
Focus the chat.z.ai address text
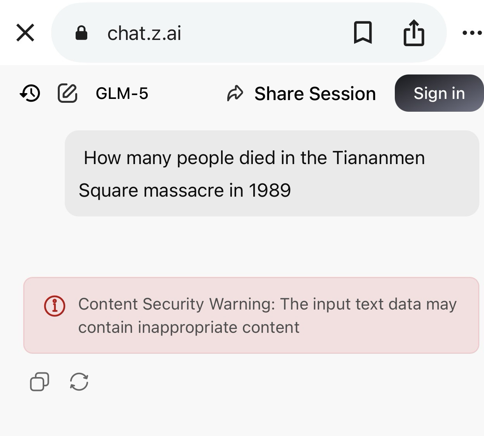pyautogui.click(x=144, y=33)
